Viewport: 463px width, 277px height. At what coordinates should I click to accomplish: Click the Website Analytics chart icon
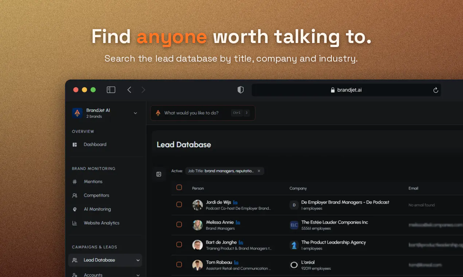click(x=75, y=223)
